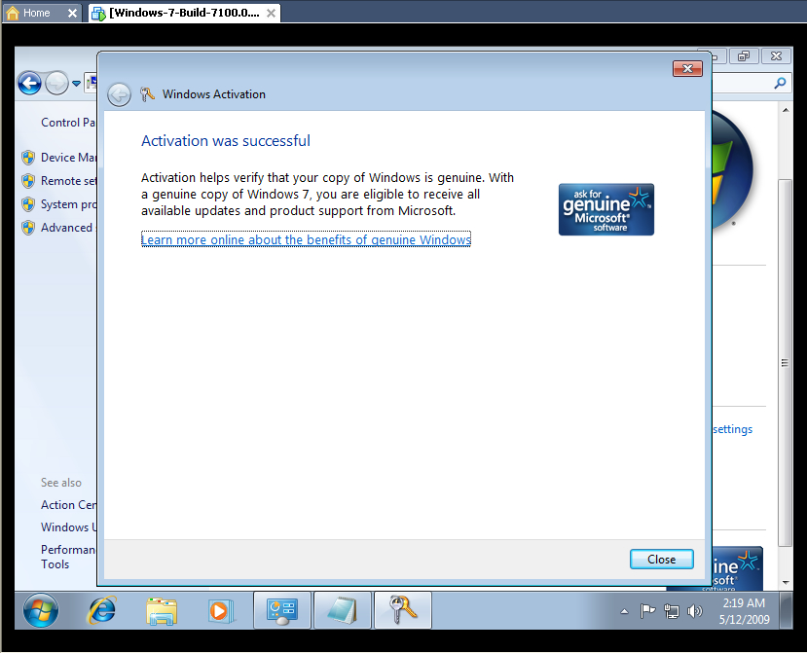The width and height of the screenshot is (807, 653).
Task: Select the Windows-7-Build-7100 tab
Action: point(184,13)
